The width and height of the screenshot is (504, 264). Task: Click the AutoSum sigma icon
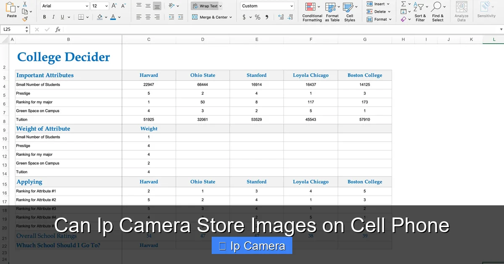pos(404,4)
